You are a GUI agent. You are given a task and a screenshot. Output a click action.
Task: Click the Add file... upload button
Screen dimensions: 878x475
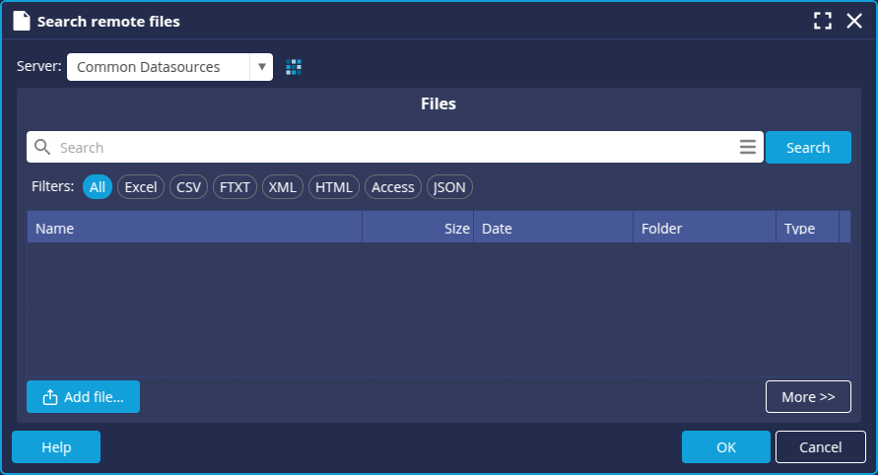point(83,397)
